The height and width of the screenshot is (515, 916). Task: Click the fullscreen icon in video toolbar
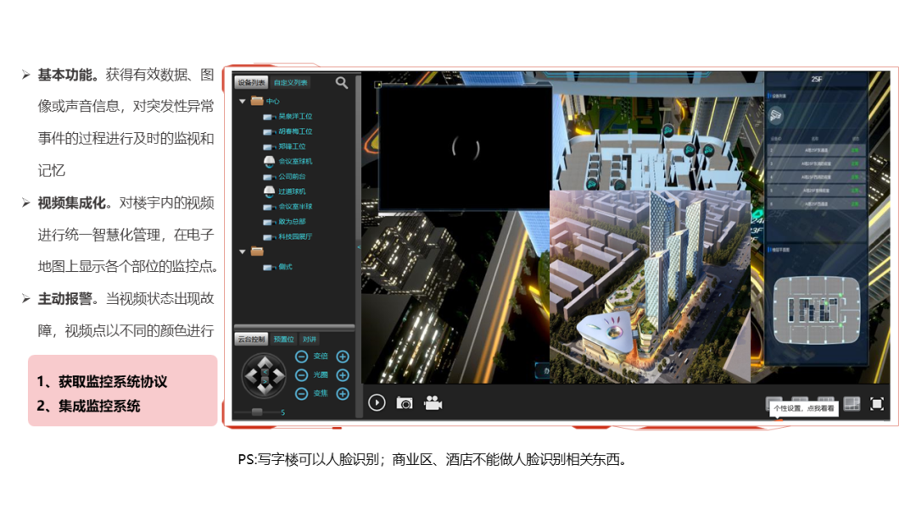[x=877, y=403]
